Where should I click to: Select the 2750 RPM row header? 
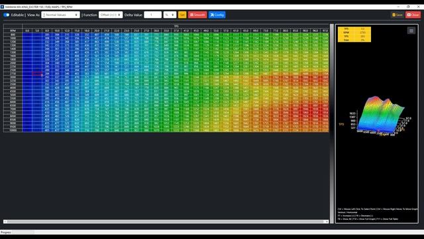tap(13, 74)
